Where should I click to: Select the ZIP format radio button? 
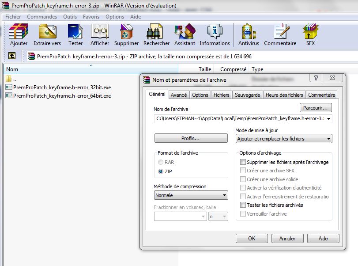[161, 171]
